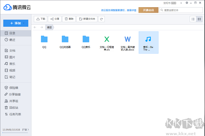
Task: Click the username with VIP badge
Action: pos(169,3)
